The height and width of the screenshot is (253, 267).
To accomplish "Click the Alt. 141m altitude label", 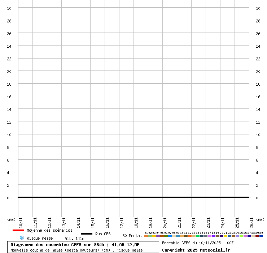I will point(74,239).
